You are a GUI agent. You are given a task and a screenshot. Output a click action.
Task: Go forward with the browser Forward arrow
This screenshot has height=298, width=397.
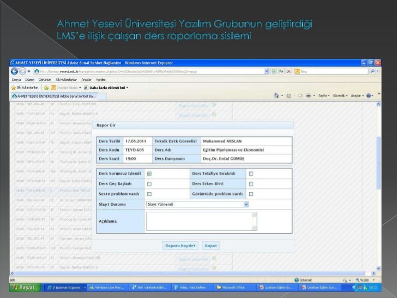[22, 71]
